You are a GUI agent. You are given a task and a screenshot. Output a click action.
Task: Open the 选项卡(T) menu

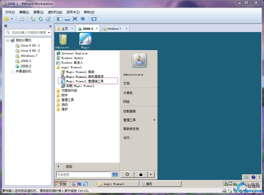click(x=73, y=12)
